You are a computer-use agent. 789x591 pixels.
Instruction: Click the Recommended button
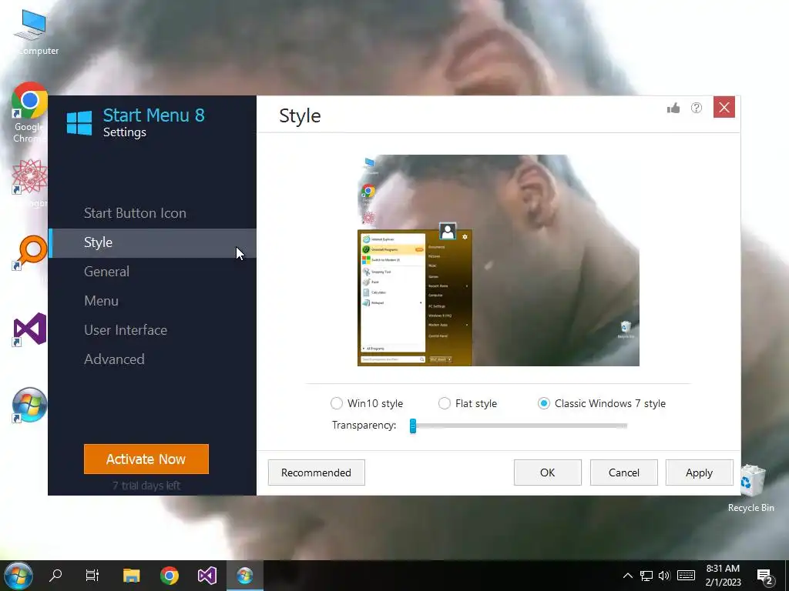pyautogui.click(x=316, y=472)
